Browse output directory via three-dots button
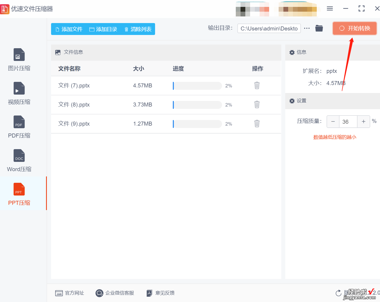This screenshot has width=380, height=302. coord(307,28)
